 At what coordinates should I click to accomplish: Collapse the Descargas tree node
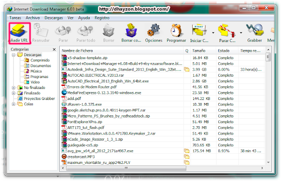pyautogui.click(x=14, y=55)
